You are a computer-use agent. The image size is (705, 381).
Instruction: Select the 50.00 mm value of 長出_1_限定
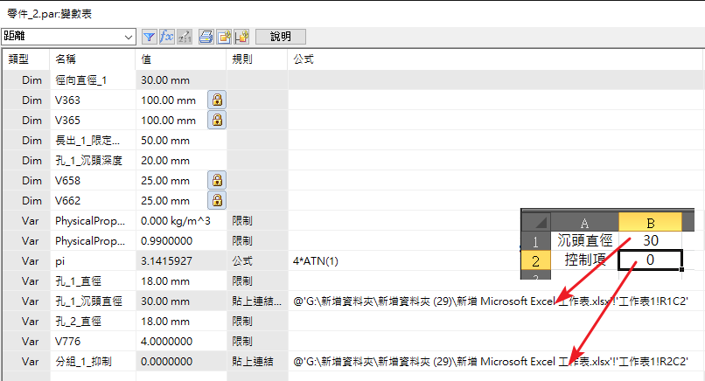click(x=181, y=140)
